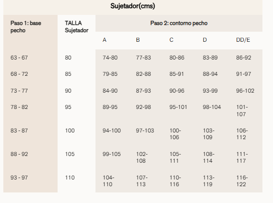The image size is (273, 203).
Task: Select bra size 85 cell
Action: (x=68, y=74)
